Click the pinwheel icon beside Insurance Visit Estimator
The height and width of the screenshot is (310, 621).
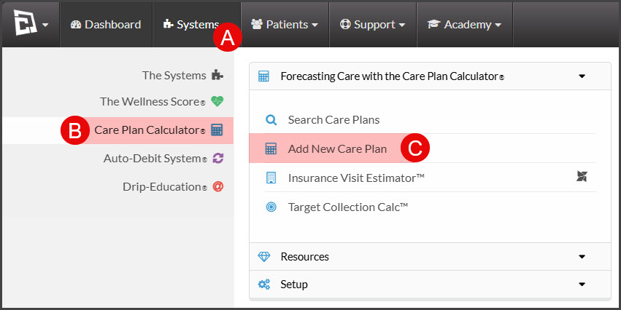pyautogui.click(x=582, y=177)
